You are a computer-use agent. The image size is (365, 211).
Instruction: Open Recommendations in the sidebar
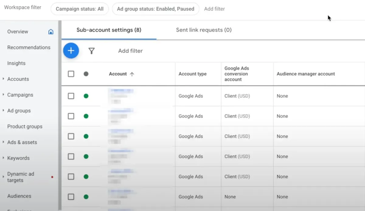[x=29, y=47]
